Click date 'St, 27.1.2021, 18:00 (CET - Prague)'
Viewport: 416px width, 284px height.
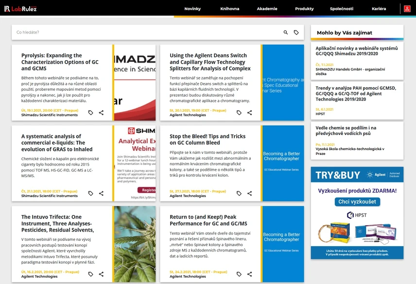coord(198,191)
